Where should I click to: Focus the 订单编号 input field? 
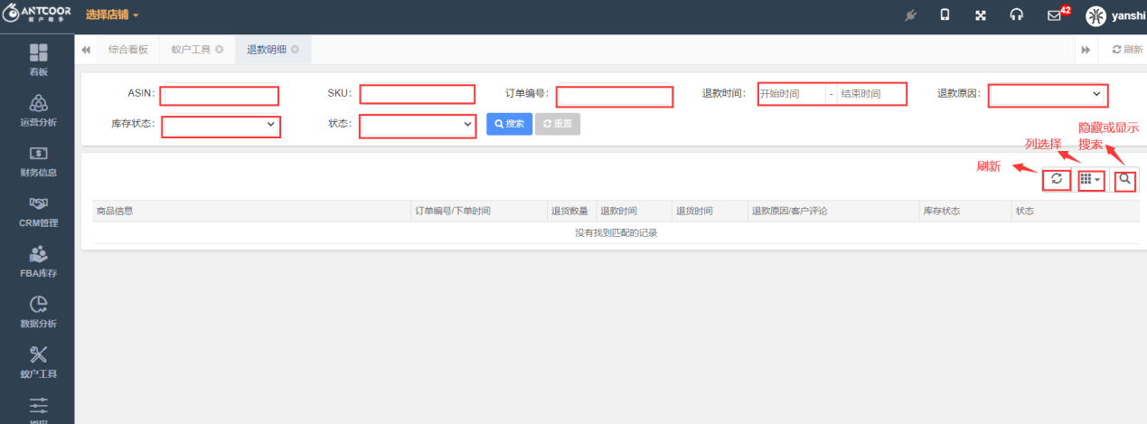click(615, 96)
